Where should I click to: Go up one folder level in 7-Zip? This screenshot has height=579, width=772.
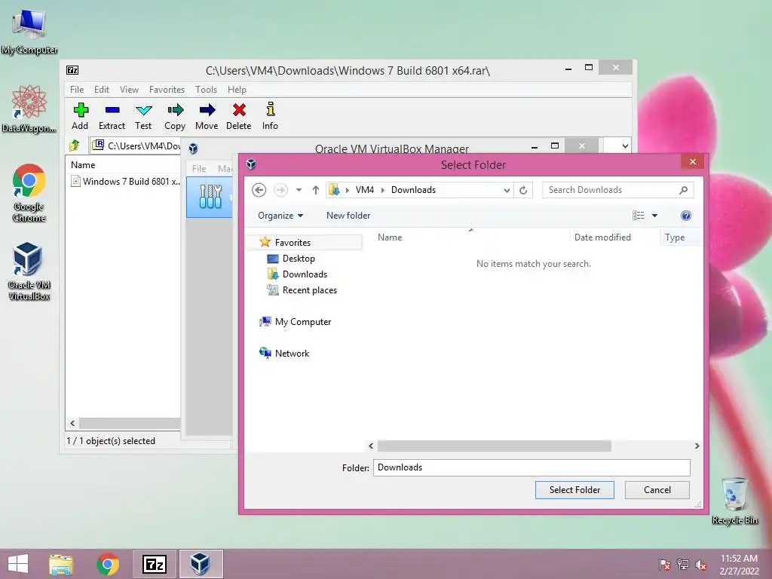pos(75,146)
